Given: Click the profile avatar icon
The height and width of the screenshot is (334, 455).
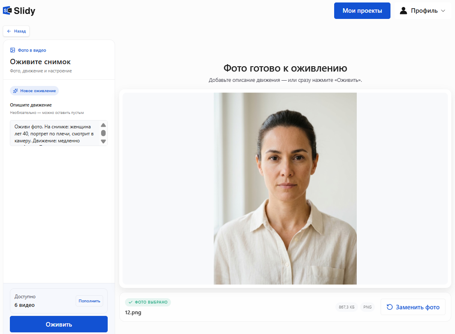Looking at the screenshot, I should 403,11.
